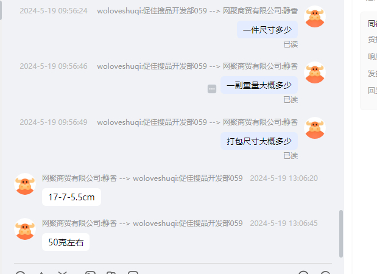Click the avatar beside 打包尺寸大概多少 message
The image size is (377, 274).
[315, 128]
